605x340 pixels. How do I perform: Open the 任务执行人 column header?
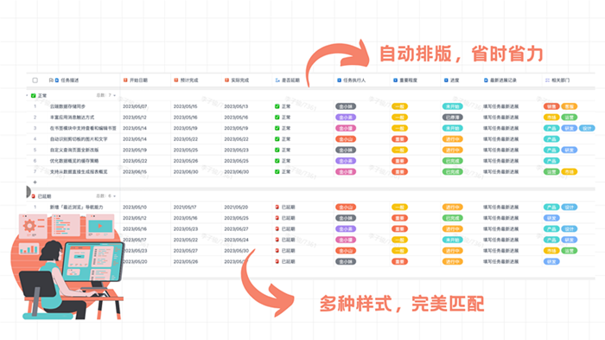point(354,80)
